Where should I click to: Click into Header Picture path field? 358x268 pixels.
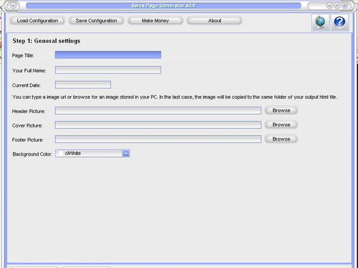click(158, 111)
